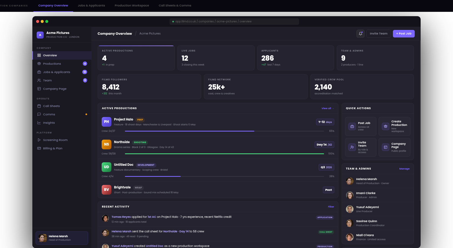Image resolution: width=453 pixels, height=248 pixels.
Task: Click Yusuf Adeyemi avatar in team list
Action: click(350, 209)
